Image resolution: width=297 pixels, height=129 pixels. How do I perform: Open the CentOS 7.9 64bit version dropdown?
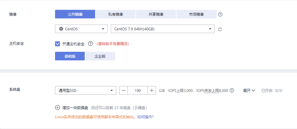[162, 29]
